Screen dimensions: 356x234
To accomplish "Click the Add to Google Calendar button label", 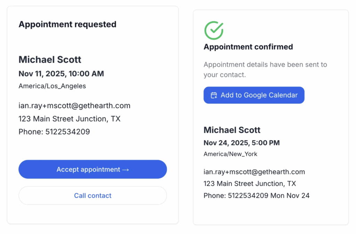I will [x=259, y=95].
